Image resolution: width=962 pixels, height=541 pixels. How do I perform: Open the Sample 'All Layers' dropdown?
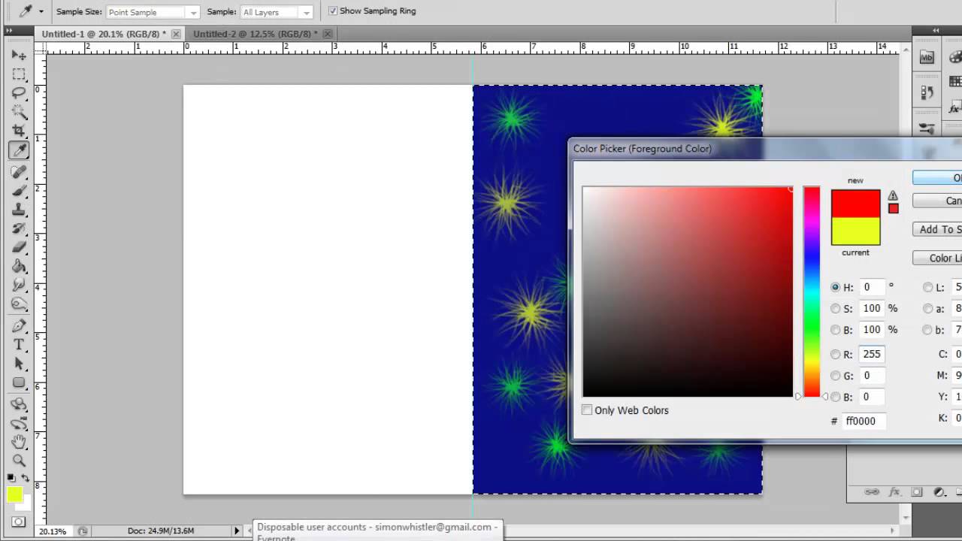[277, 12]
